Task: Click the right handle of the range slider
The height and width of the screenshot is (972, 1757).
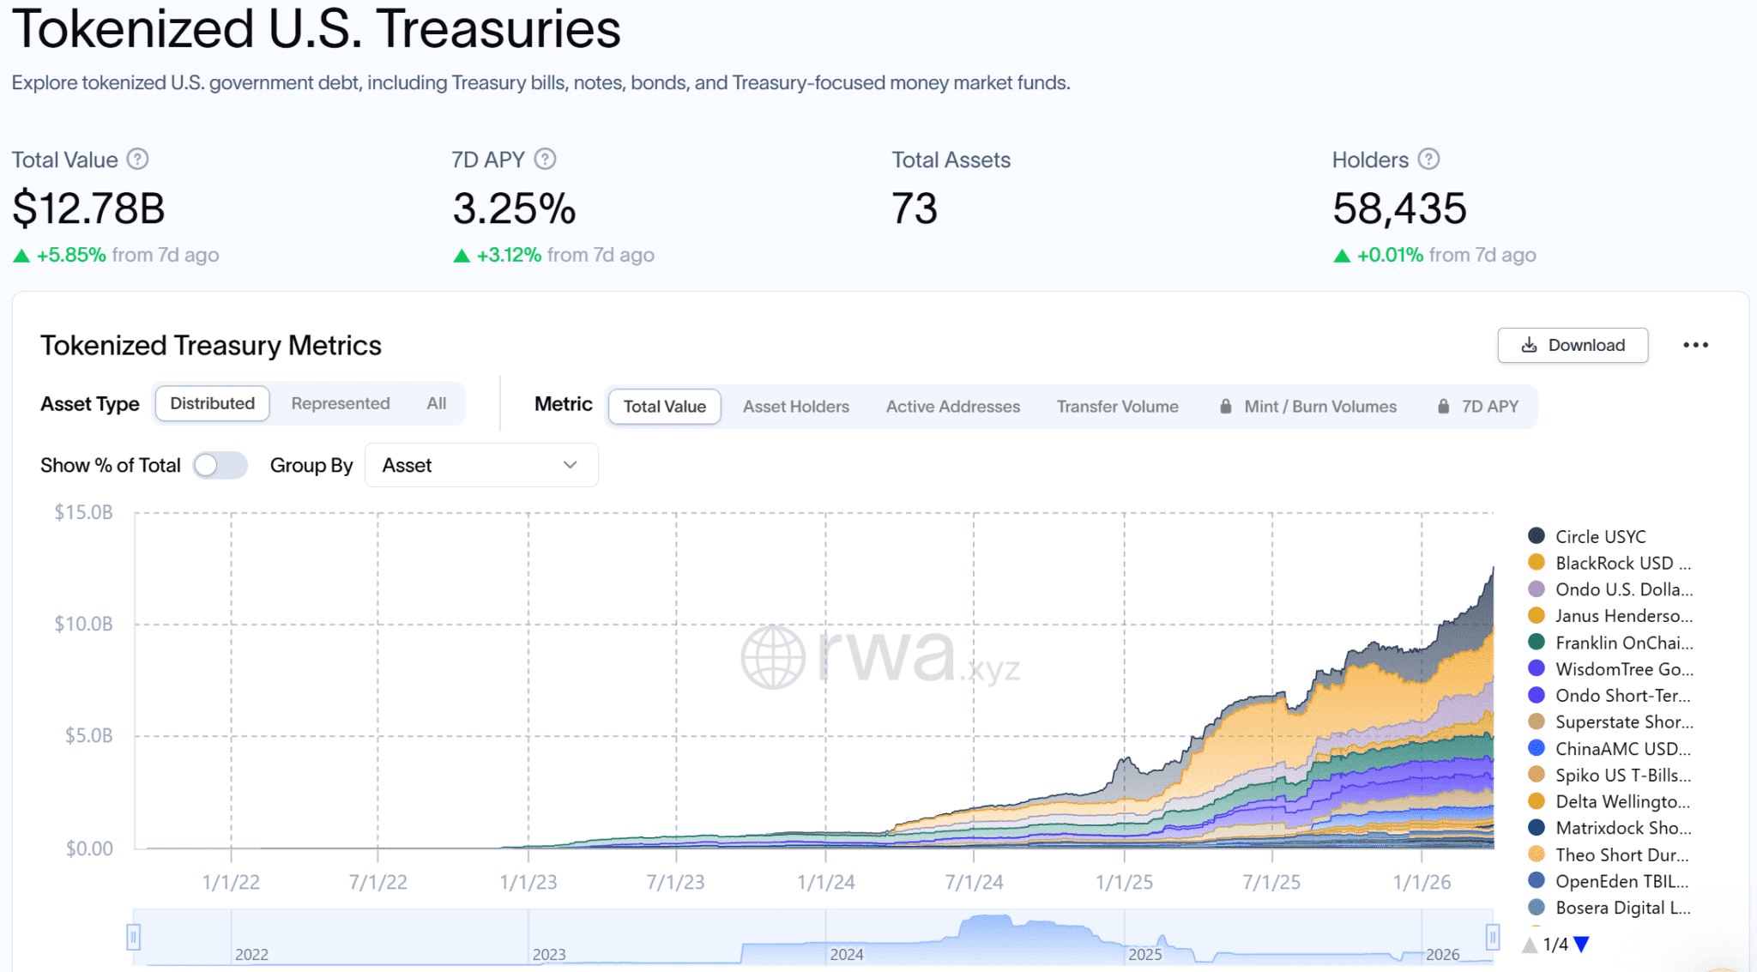Action: click(x=1493, y=937)
